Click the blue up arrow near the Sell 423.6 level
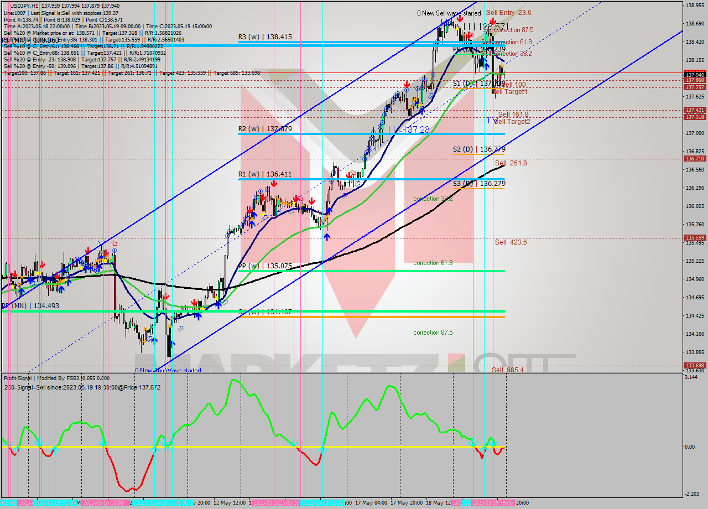708x509 pixels. pyautogui.click(x=327, y=237)
